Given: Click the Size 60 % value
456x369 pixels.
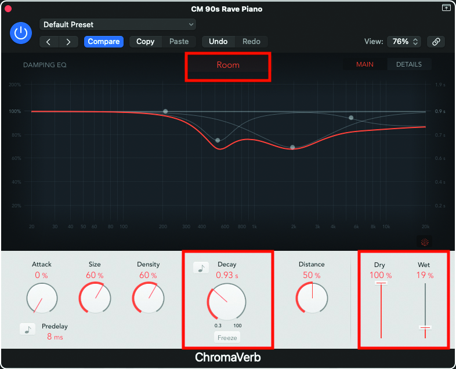Looking at the screenshot, I should pyautogui.click(x=95, y=275).
